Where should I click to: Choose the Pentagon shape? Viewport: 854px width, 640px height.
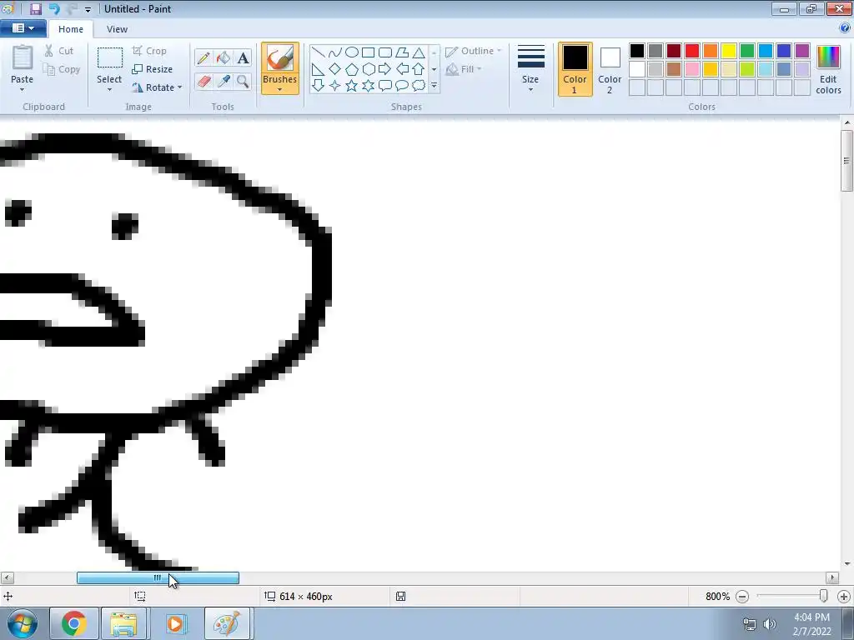coord(352,69)
